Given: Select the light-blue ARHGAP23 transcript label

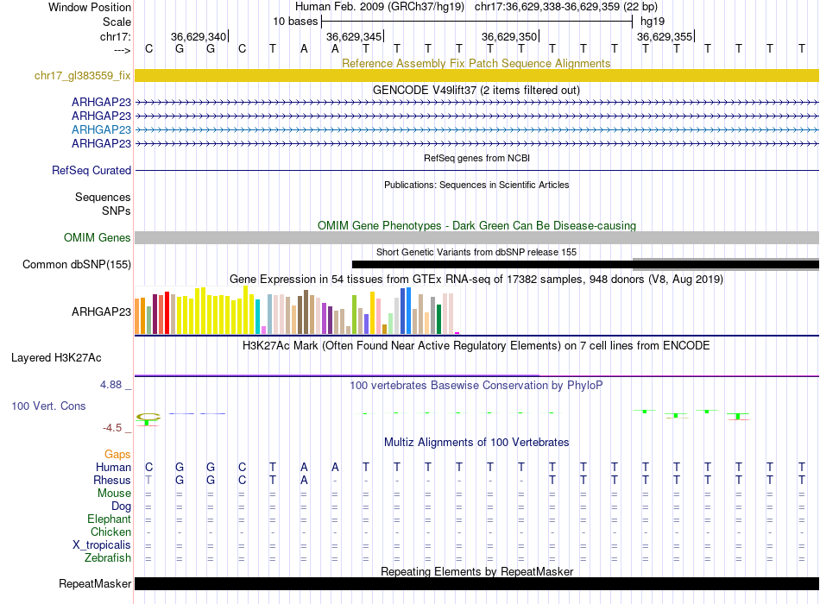Looking at the screenshot, I should coord(101,129).
